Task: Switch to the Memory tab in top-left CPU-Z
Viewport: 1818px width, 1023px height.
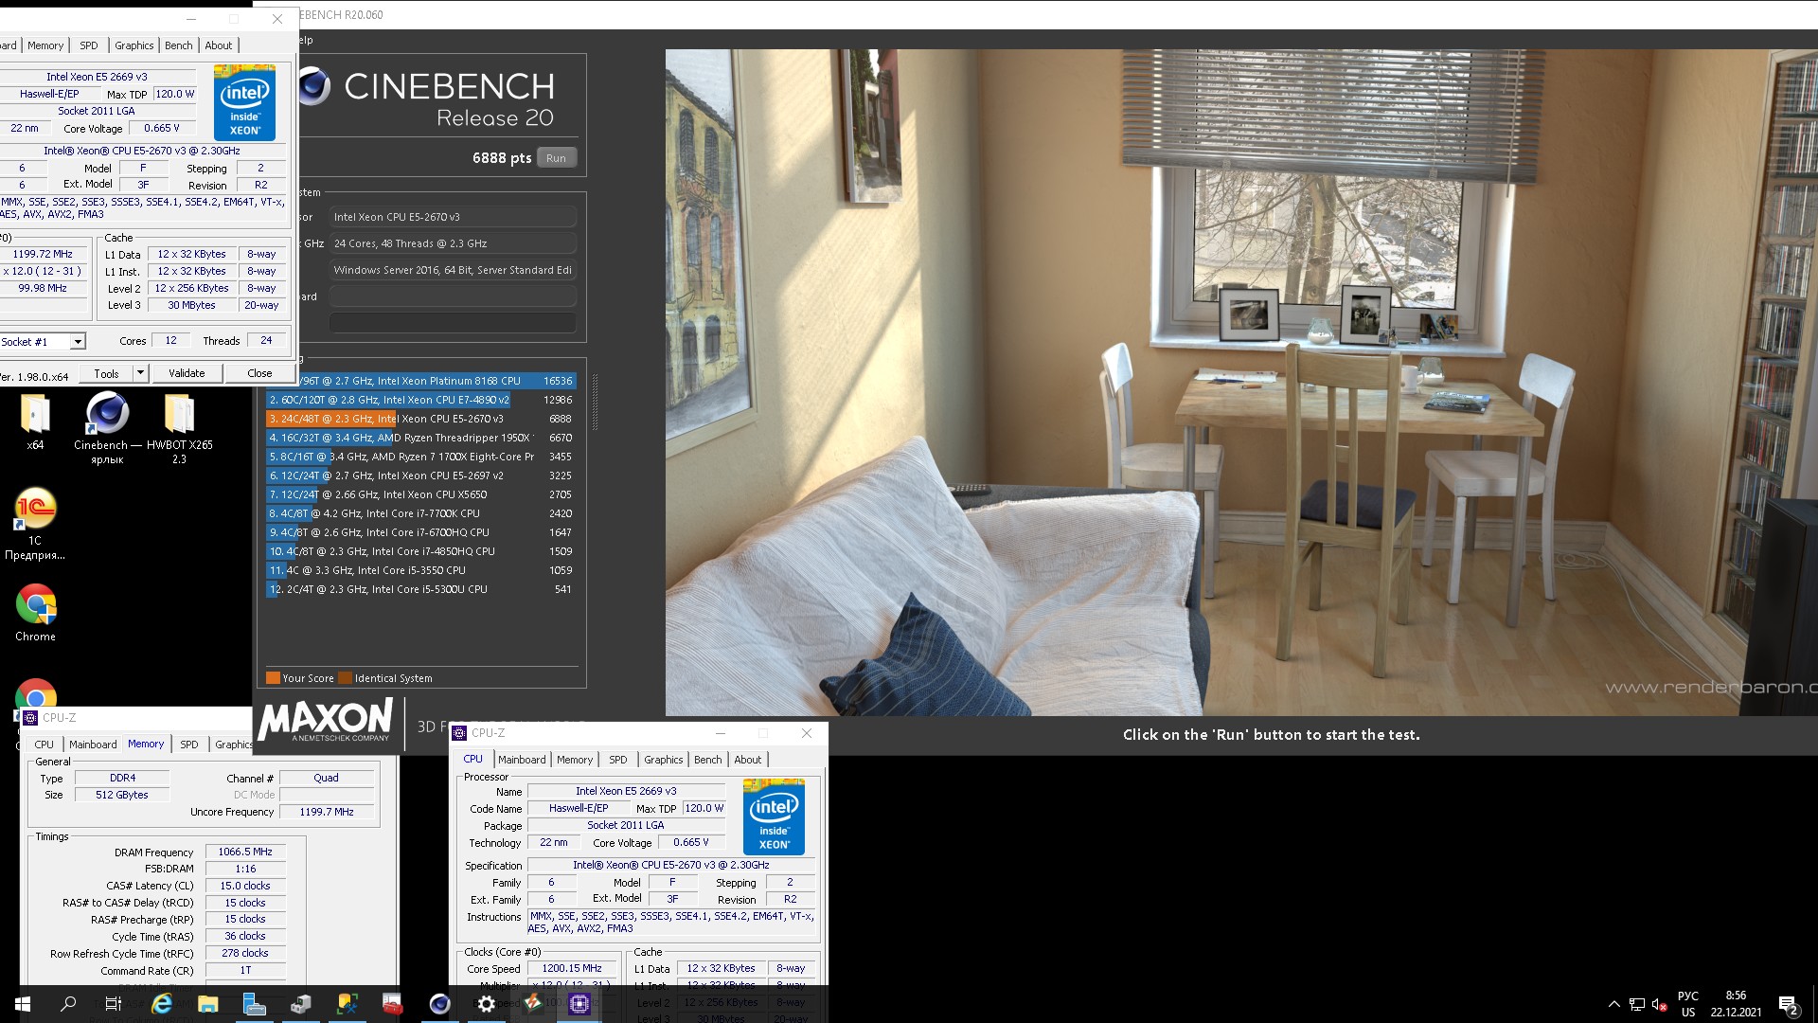Action: point(45,45)
